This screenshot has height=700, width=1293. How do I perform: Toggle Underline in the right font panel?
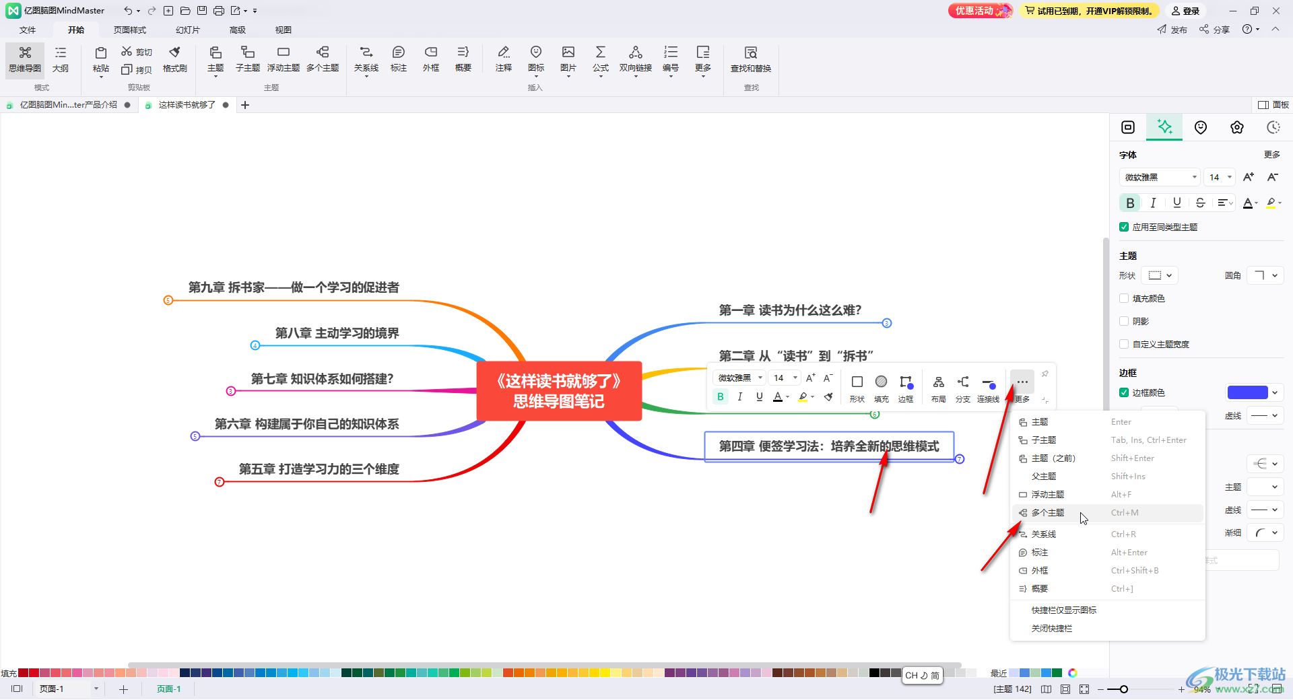point(1176,203)
